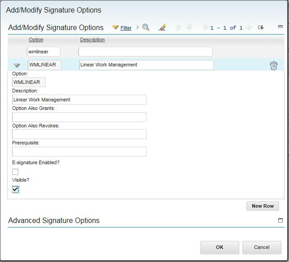This screenshot has height=262, width=289.
Task: Click the download table data icon
Action: (x=261, y=27)
